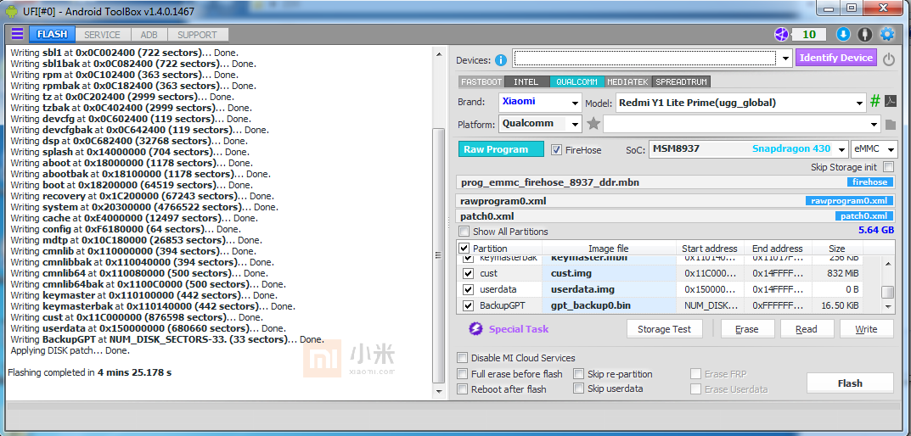The image size is (911, 436).
Task: Click the Android ToolBox title bar icon
Action: pyautogui.click(x=11, y=11)
